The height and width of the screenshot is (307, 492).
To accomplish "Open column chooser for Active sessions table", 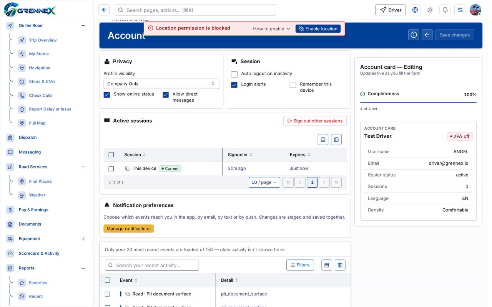I will tap(336, 140).
